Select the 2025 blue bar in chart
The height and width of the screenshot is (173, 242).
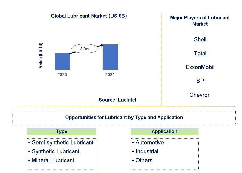(x=63, y=61)
